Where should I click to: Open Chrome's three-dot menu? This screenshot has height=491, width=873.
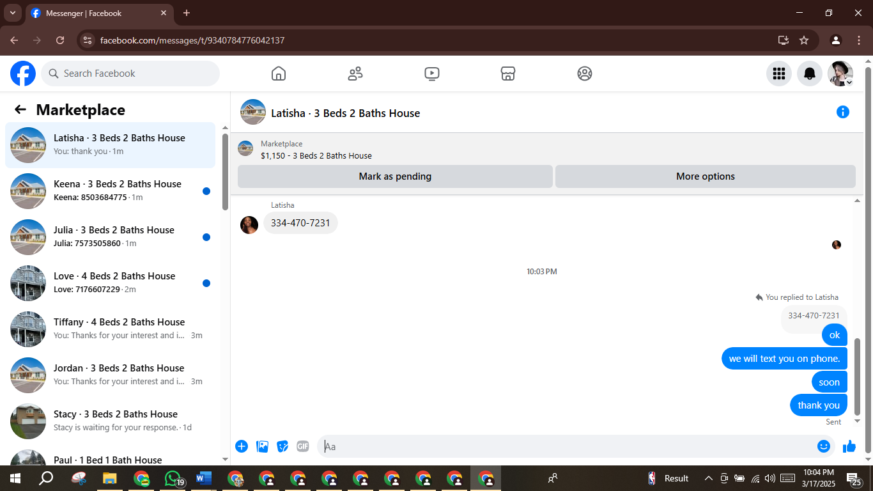(859, 40)
